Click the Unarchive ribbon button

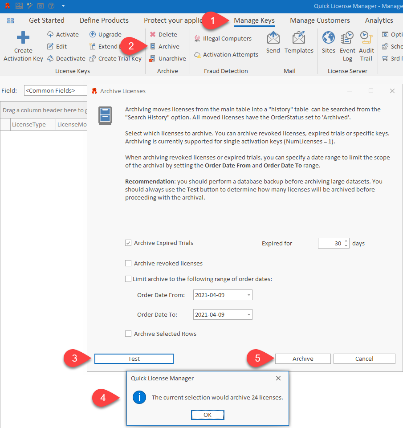click(x=168, y=58)
